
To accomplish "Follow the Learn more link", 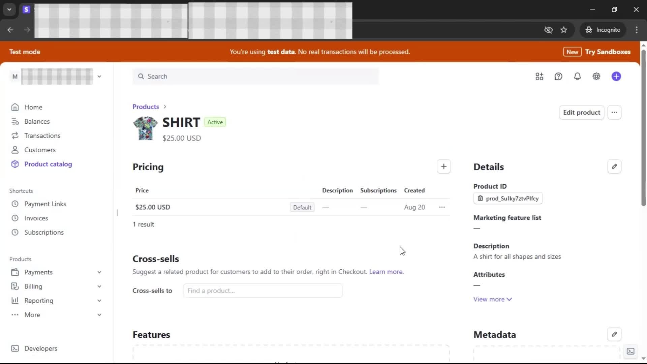I will (x=386, y=272).
